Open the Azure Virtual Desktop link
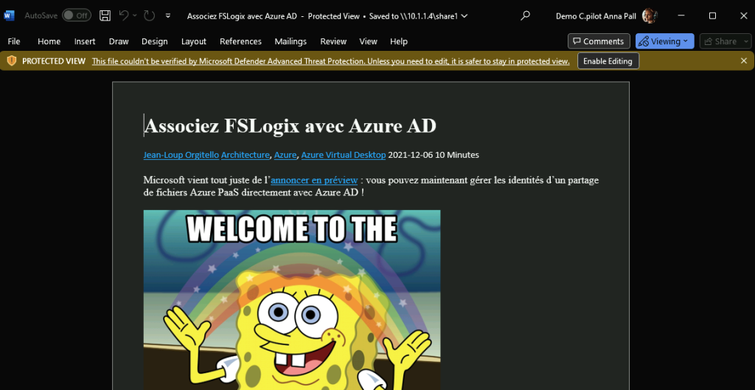The image size is (755, 390). click(344, 155)
